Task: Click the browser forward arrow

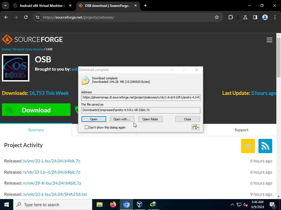Action: coord(16,17)
